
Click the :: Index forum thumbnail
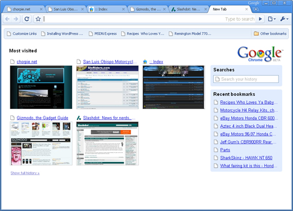(174, 87)
